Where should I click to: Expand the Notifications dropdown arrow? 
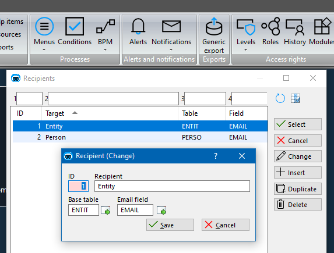click(x=171, y=50)
